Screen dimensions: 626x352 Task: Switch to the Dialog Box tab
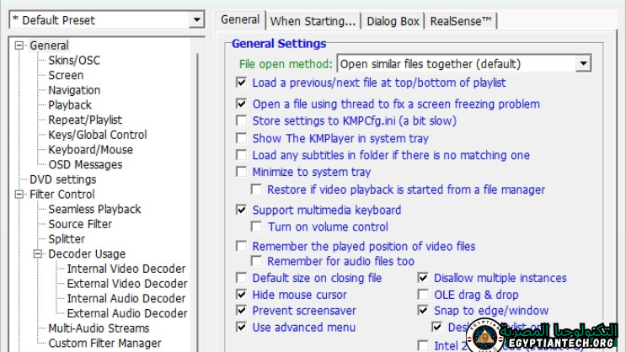(x=393, y=21)
